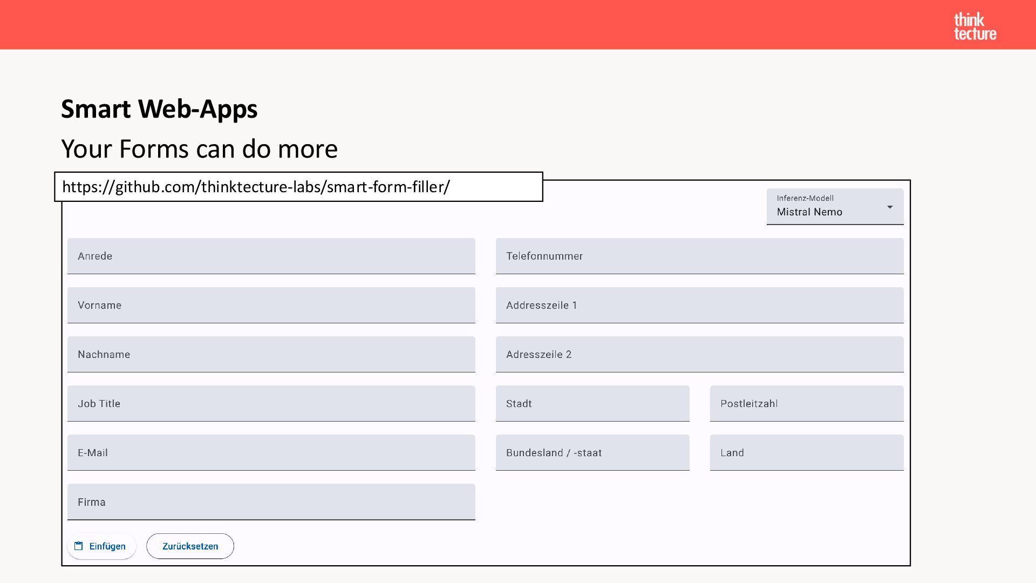Select the Land input field
The width and height of the screenshot is (1036, 583).
(x=806, y=452)
